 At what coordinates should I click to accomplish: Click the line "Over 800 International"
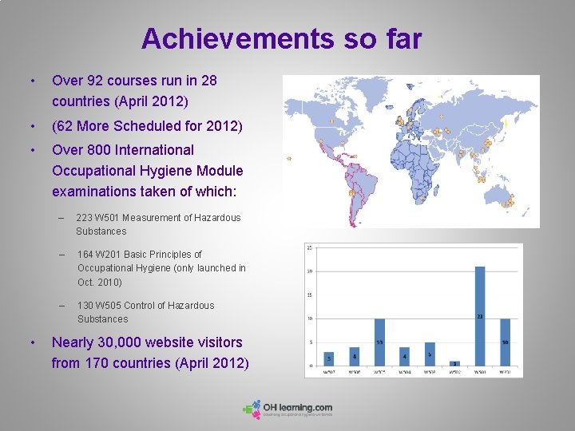pos(123,150)
